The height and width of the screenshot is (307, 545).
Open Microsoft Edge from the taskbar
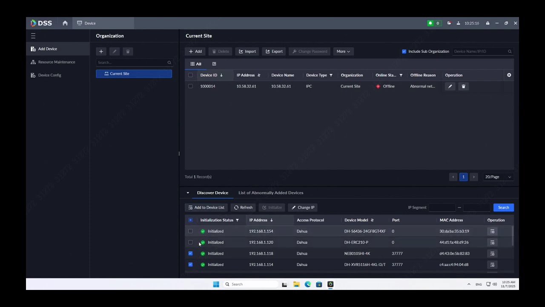[x=307, y=284]
